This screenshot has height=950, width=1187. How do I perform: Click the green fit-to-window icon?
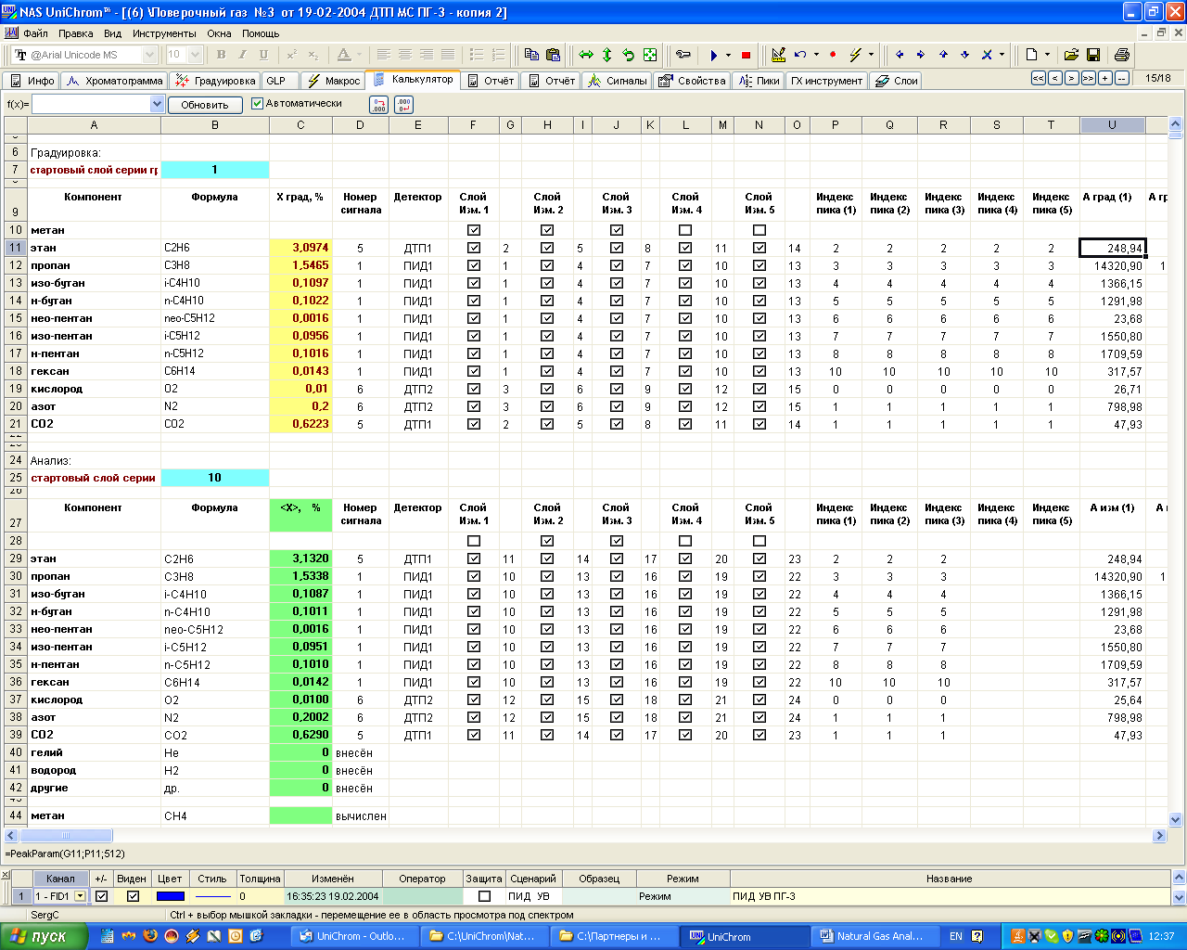coord(650,55)
